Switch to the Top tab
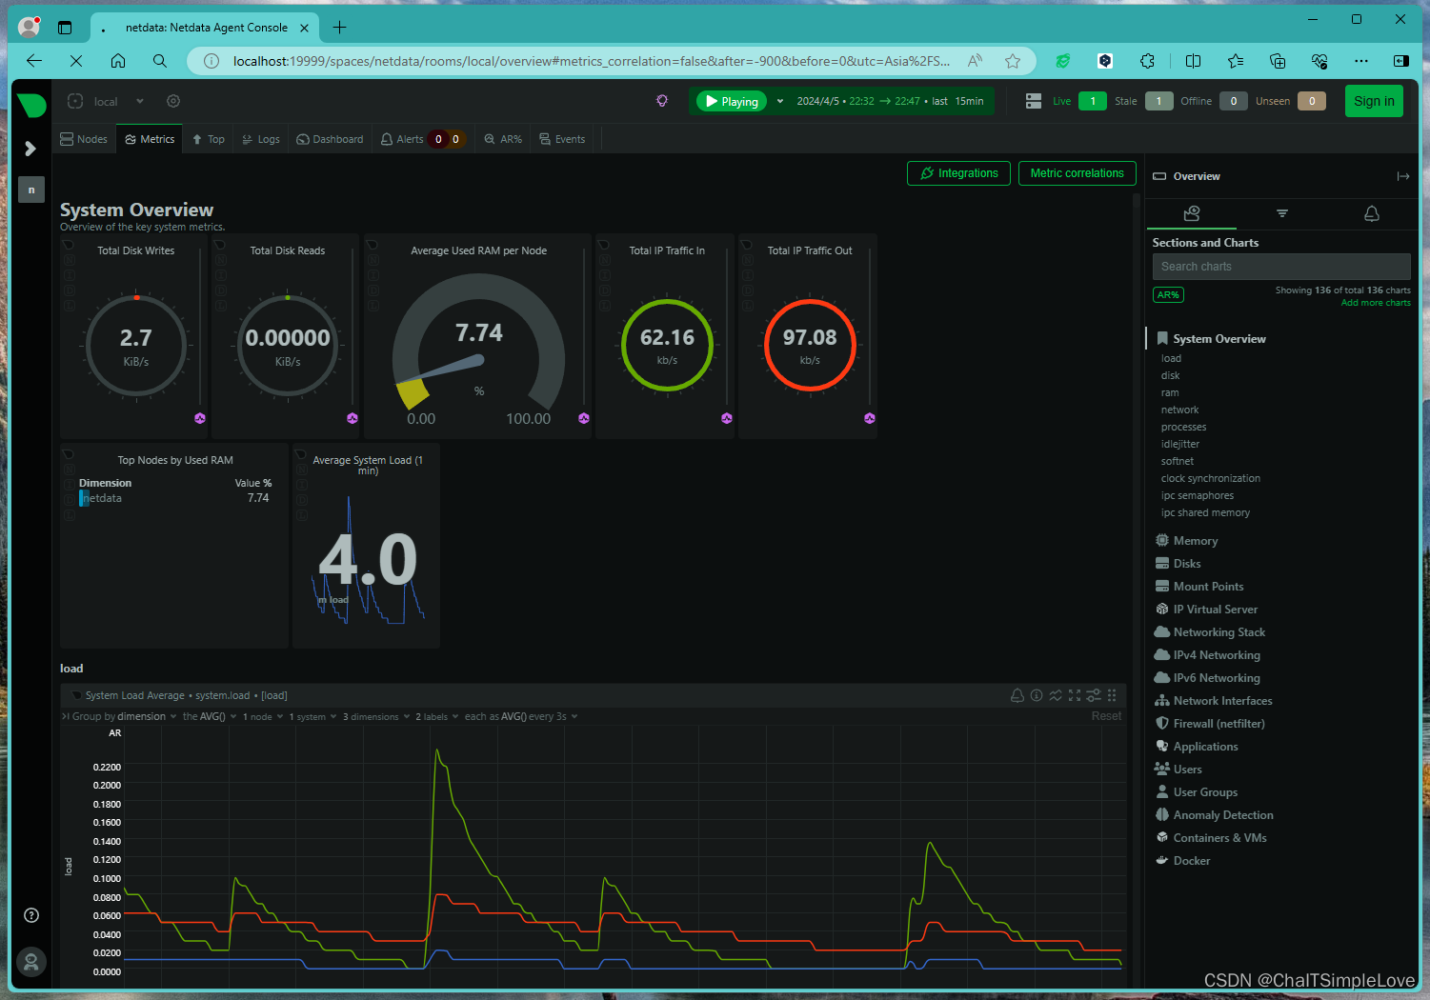 (x=209, y=139)
